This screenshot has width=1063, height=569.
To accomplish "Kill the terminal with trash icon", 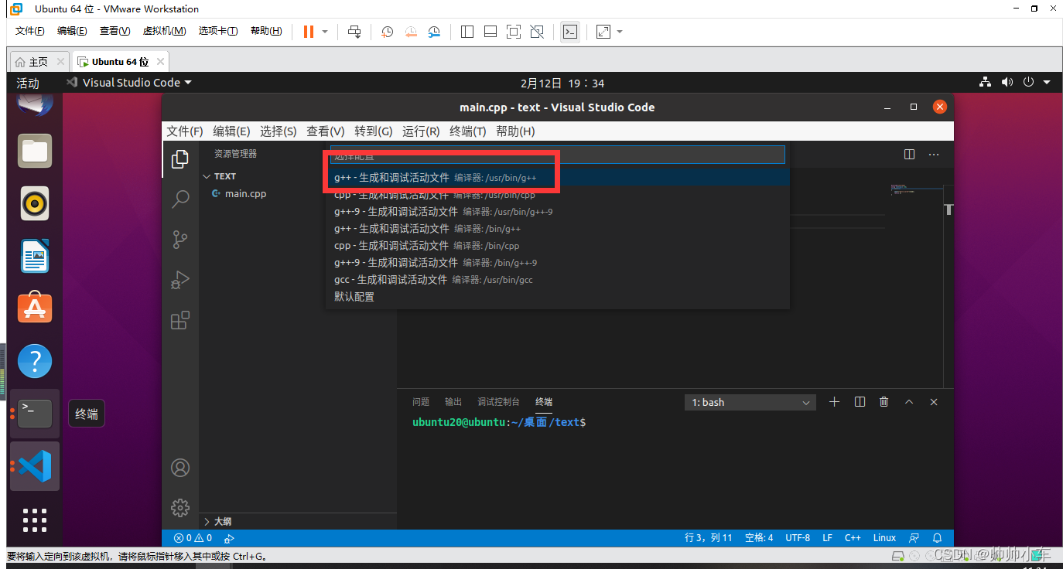I will tap(884, 402).
